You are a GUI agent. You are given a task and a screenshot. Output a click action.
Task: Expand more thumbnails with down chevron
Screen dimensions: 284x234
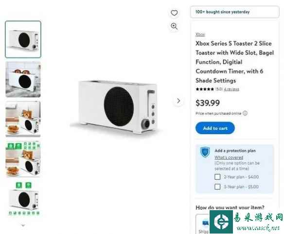click(23, 225)
